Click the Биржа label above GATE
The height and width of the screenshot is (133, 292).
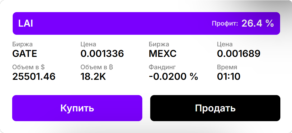22,44
